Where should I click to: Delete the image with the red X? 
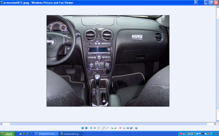point(120,128)
